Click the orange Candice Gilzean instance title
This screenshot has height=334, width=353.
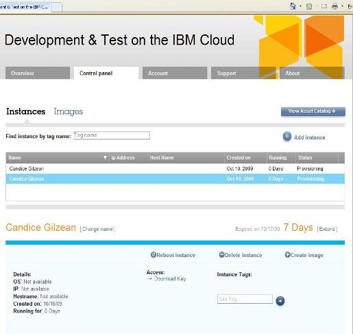[x=41, y=227]
